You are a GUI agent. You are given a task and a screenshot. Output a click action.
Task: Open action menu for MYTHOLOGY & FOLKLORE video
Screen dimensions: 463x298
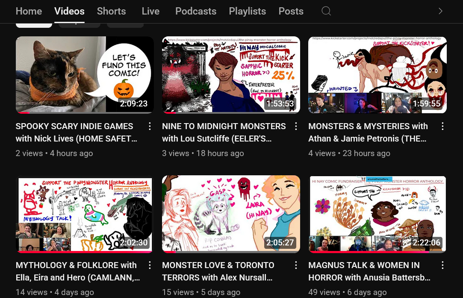pos(150,266)
